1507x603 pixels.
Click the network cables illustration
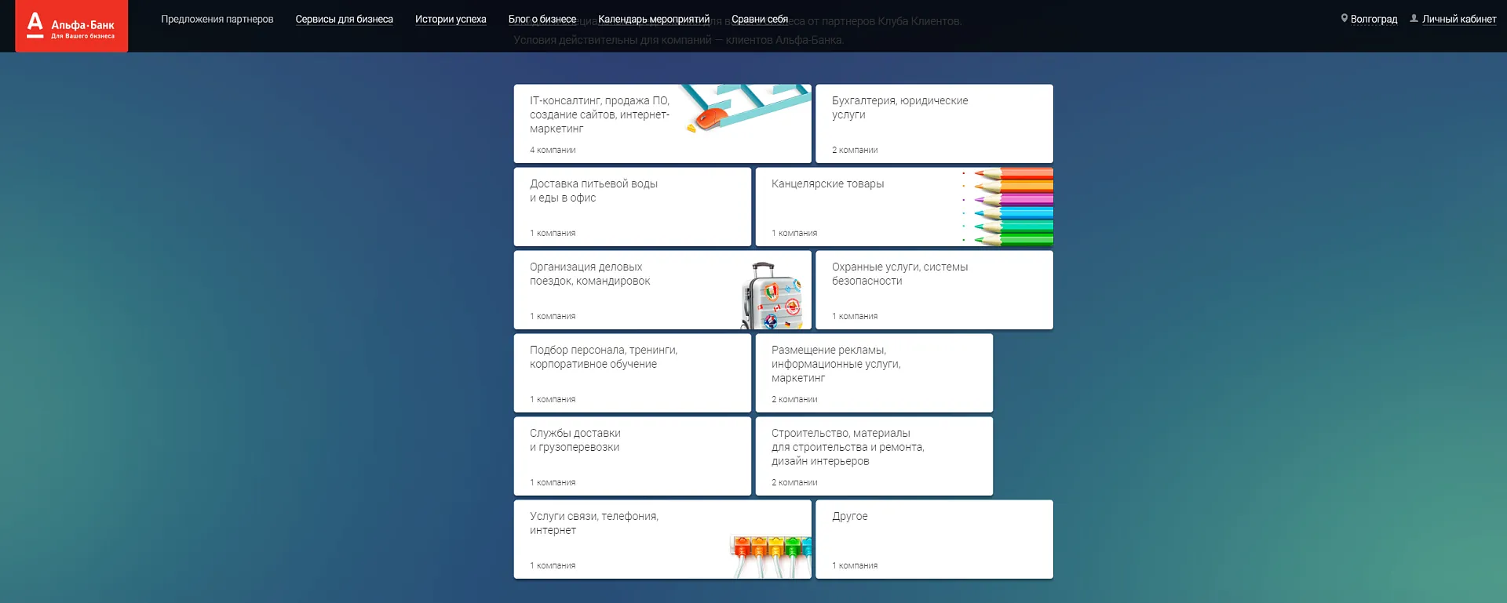772,554
